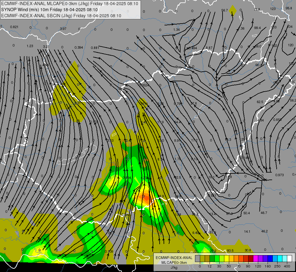Click the map value 0.109
The height and width of the screenshot is (272, 296).
point(109,251)
